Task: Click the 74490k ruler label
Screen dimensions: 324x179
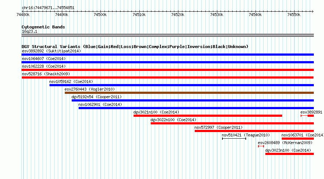Action: tap(62, 15)
